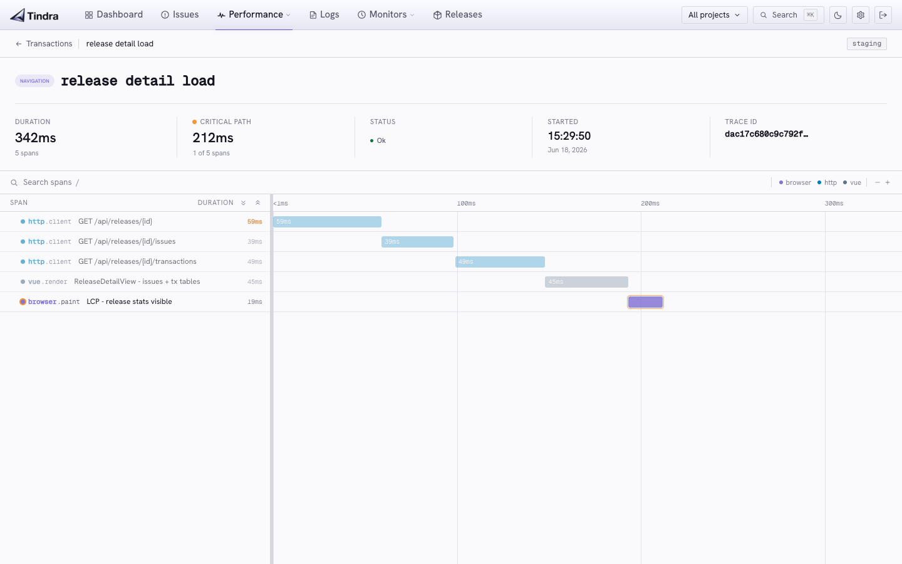Screen dimensions: 902x564
Task: Expand all spans with double chevron down
Action: coord(244,203)
